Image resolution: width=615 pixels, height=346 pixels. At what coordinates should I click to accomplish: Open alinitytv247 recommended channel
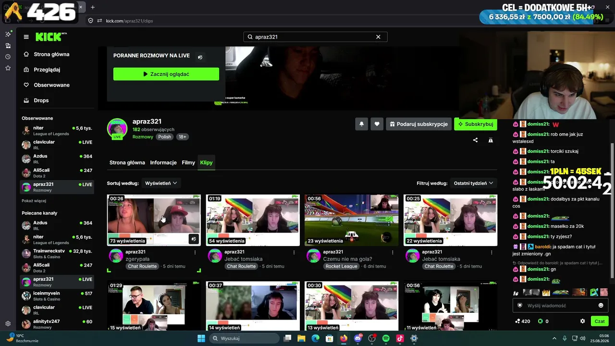pos(57,324)
